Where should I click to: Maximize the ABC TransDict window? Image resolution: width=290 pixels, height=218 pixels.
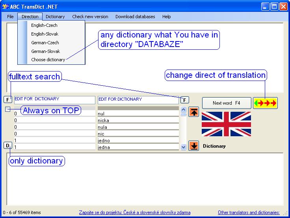(274, 7)
